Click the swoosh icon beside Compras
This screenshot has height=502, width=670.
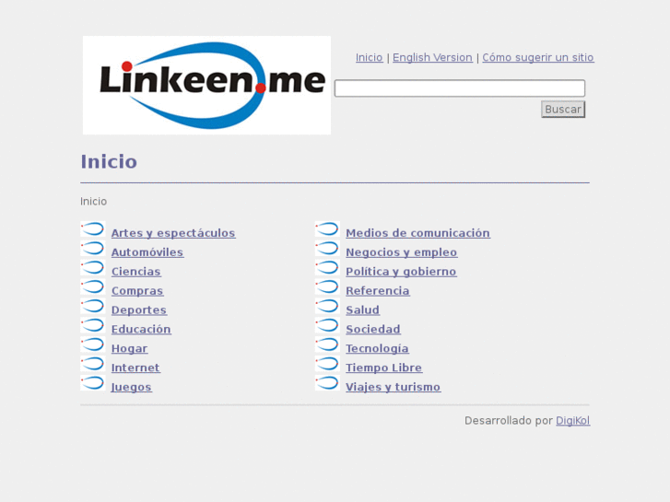pyautogui.click(x=93, y=286)
